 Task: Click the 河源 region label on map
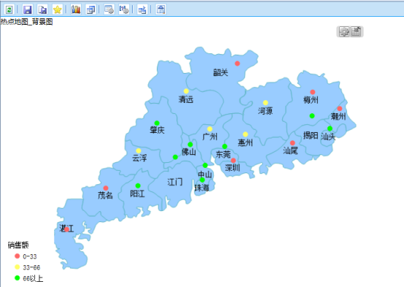pos(265,111)
